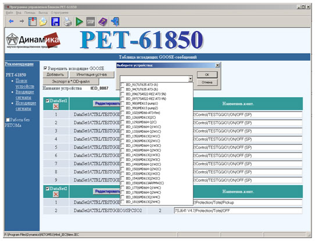
Task: Click Экспорт в *.CID-файл button
Action: click(71, 81)
